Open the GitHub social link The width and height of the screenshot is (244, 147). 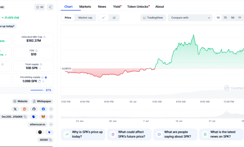tap(34, 109)
